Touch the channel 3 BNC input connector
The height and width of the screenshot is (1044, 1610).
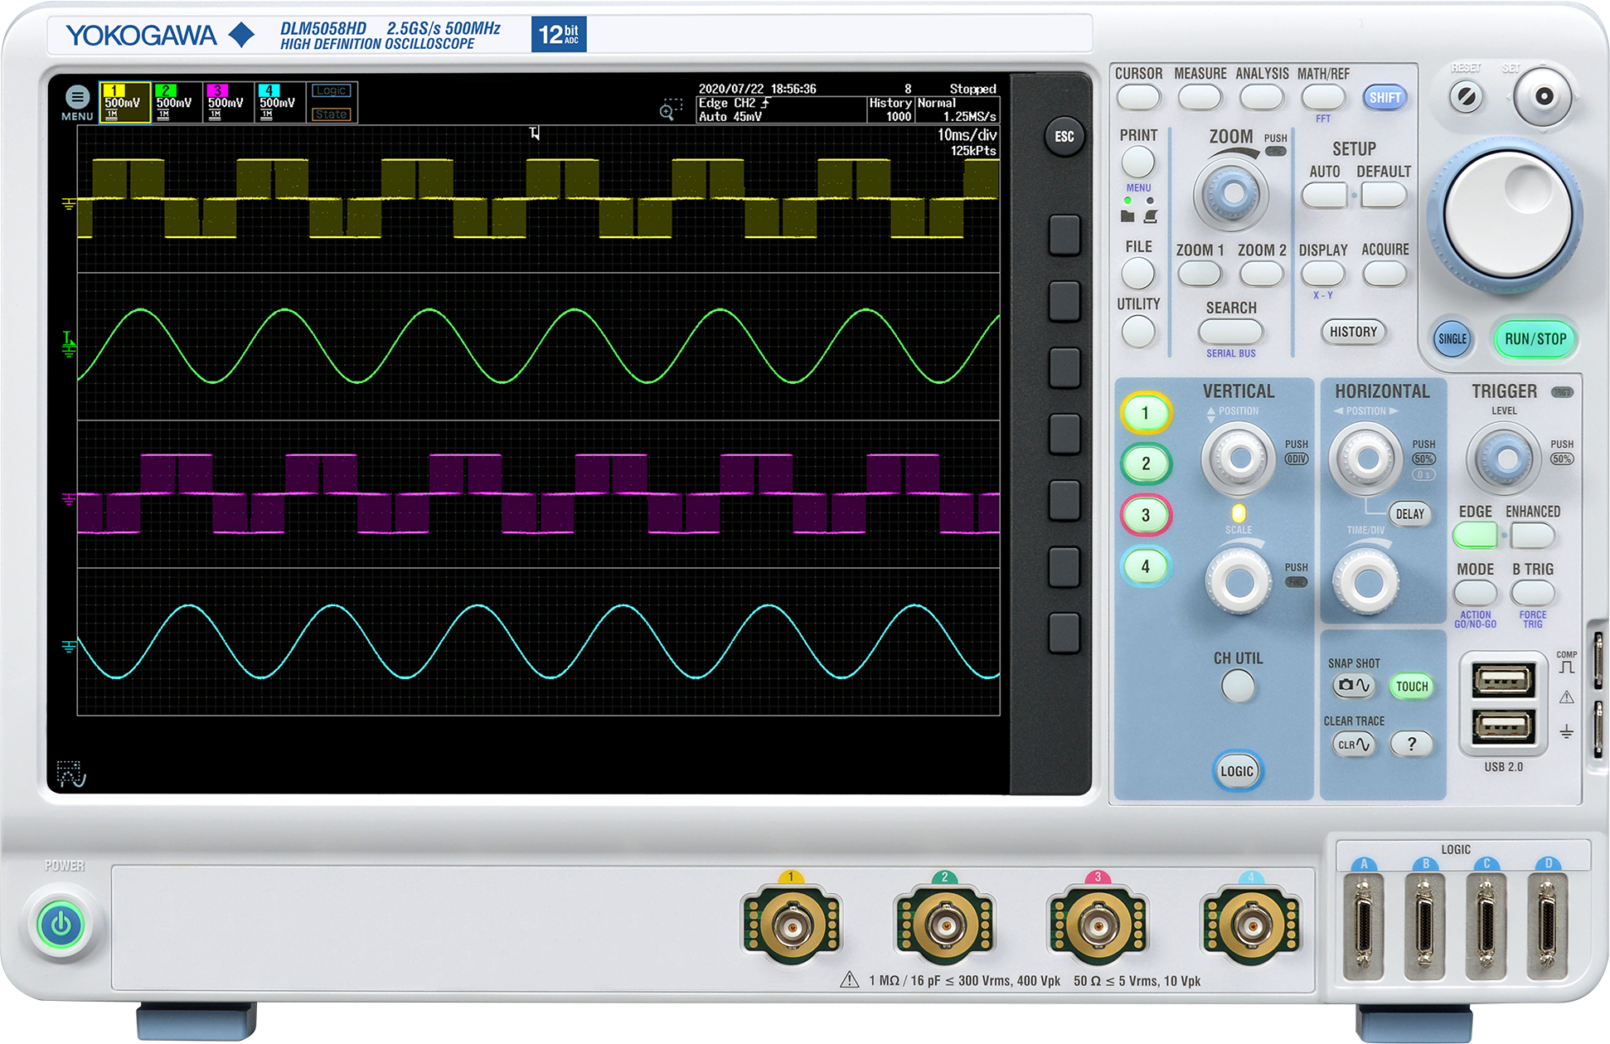click(x=1098, y=924)
